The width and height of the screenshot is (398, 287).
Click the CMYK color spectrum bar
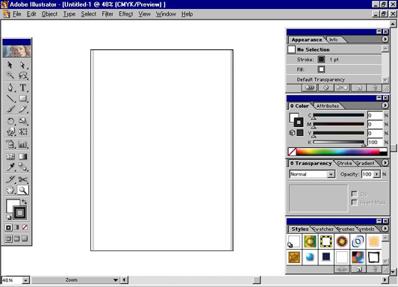[x=341, y=152]
